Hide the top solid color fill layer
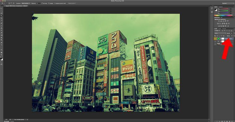The width and height of the screenshot is (235, 122). (x=215, y=39)
